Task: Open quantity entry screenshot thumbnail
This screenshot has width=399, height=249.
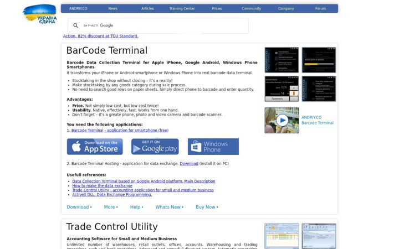Action: click(282, 89)
